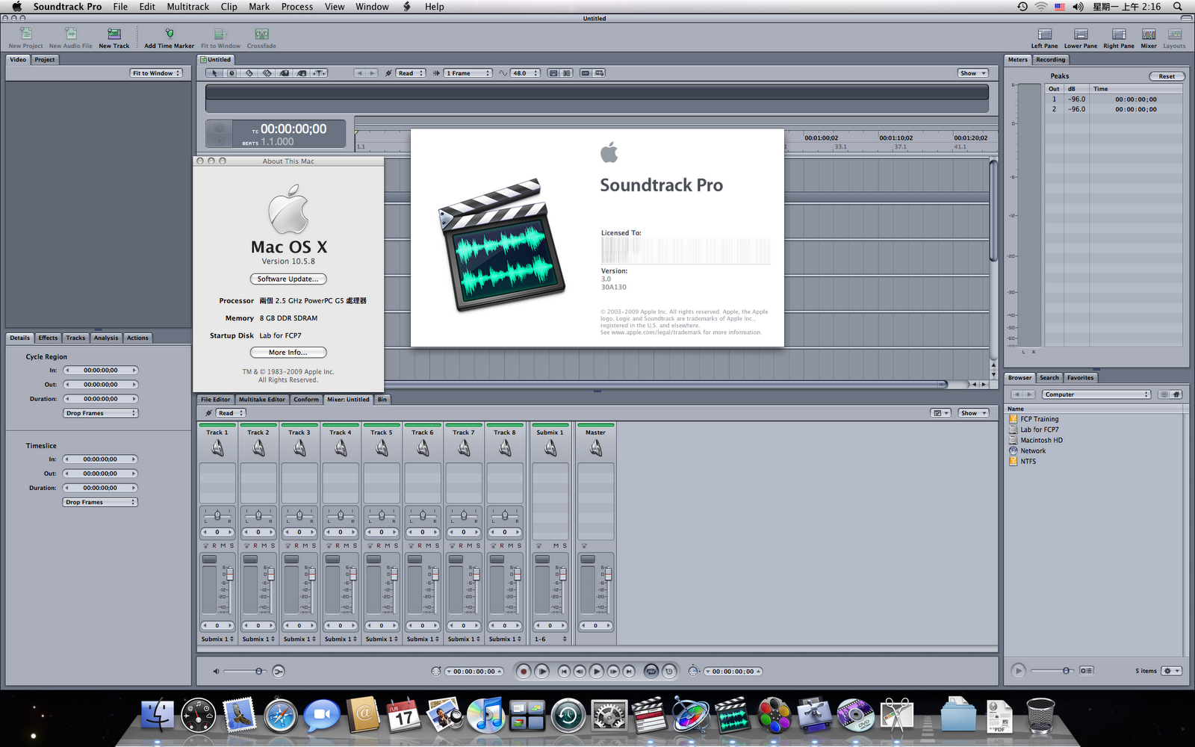Click the Spotlight magnifier in menu bar

[1178, 7]
